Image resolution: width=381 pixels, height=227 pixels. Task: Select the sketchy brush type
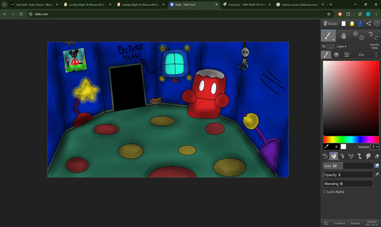pos(342,156)
